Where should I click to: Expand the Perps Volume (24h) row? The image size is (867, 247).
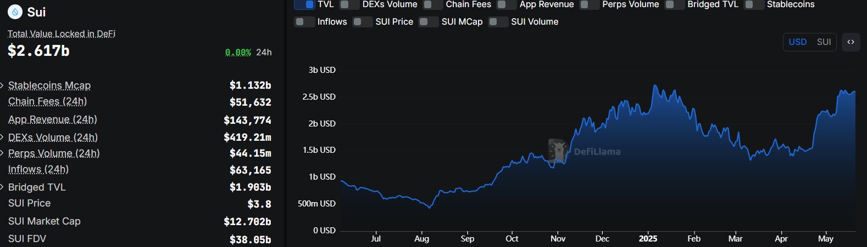pyautogui.click(x=3, y=153)
